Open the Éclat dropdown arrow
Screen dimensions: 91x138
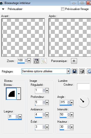[47, 127]
